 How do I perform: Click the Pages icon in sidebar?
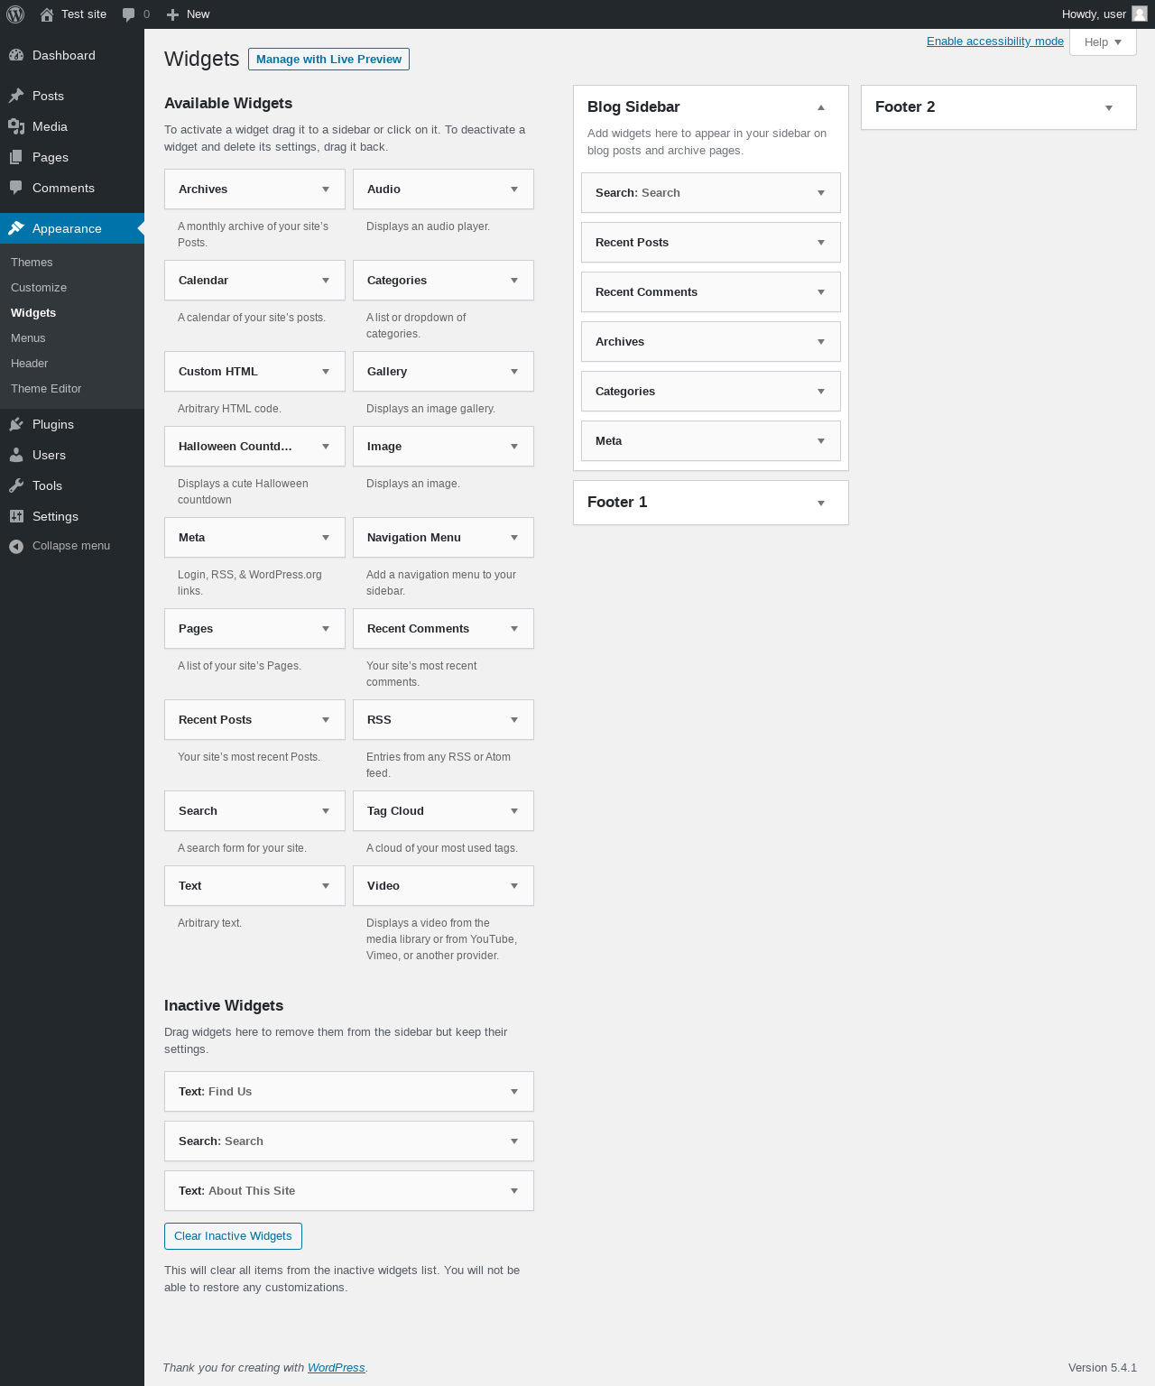pos(16,157)
